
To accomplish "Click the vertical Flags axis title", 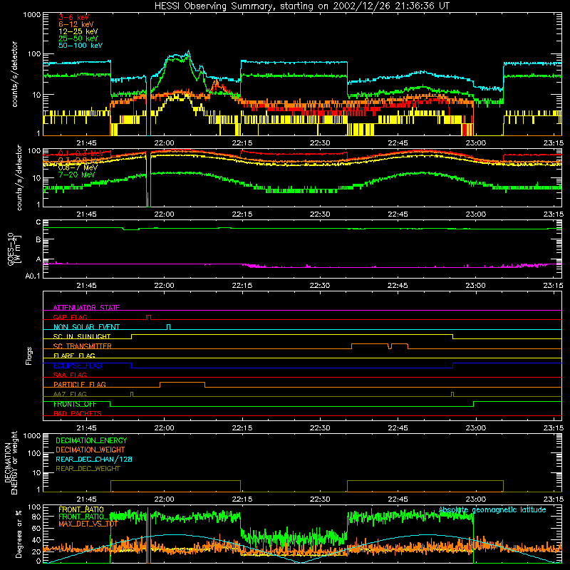I will pos(28,356).
